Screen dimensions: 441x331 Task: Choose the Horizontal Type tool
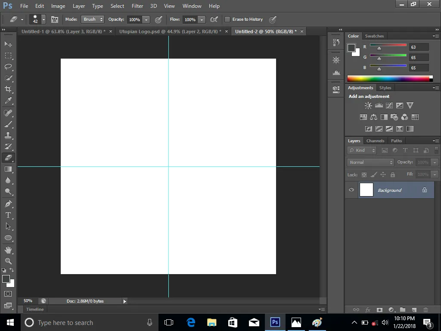[x=8, y=215]
